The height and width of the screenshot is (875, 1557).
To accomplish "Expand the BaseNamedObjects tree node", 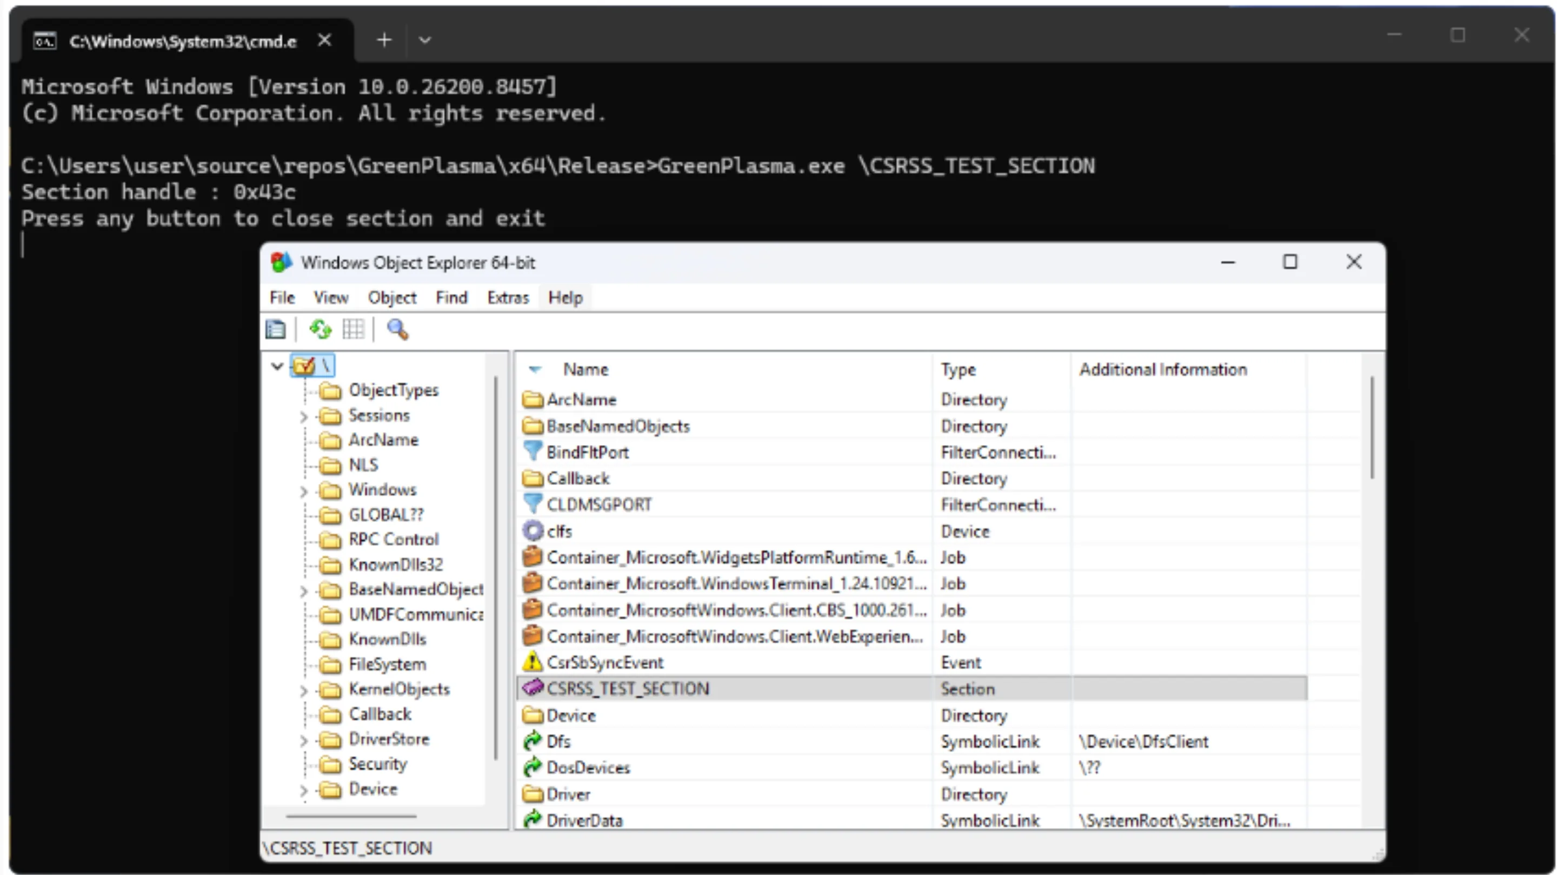I will (303, 590).
